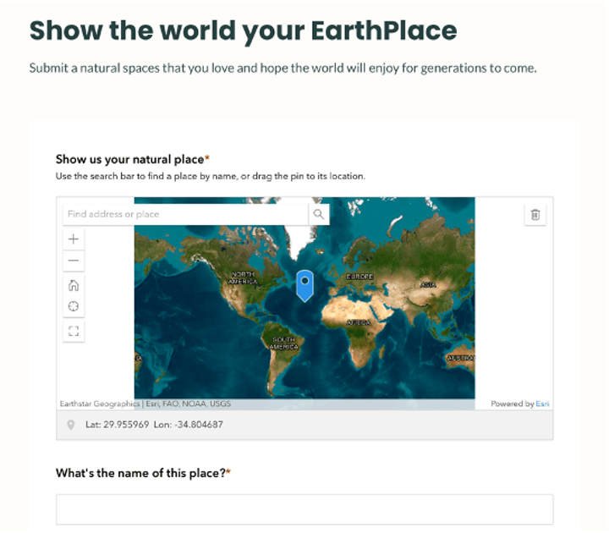This screenshot has width=609, height=533.
Task: Click South America on the map
Action: point(283,343)
